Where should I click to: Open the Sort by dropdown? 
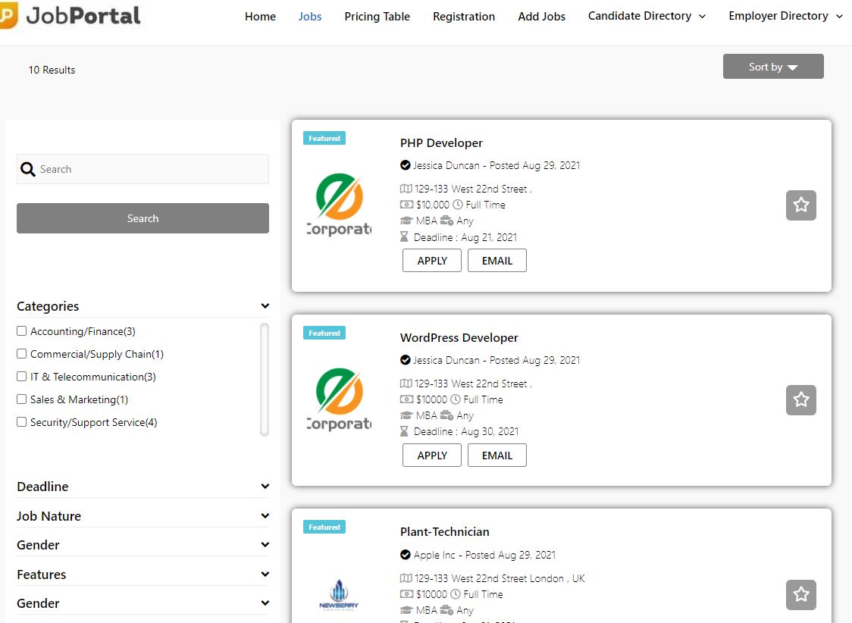773,66
